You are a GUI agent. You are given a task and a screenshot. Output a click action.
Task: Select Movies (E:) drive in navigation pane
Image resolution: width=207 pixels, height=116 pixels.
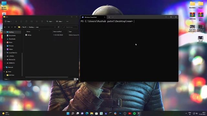[12, 60]
